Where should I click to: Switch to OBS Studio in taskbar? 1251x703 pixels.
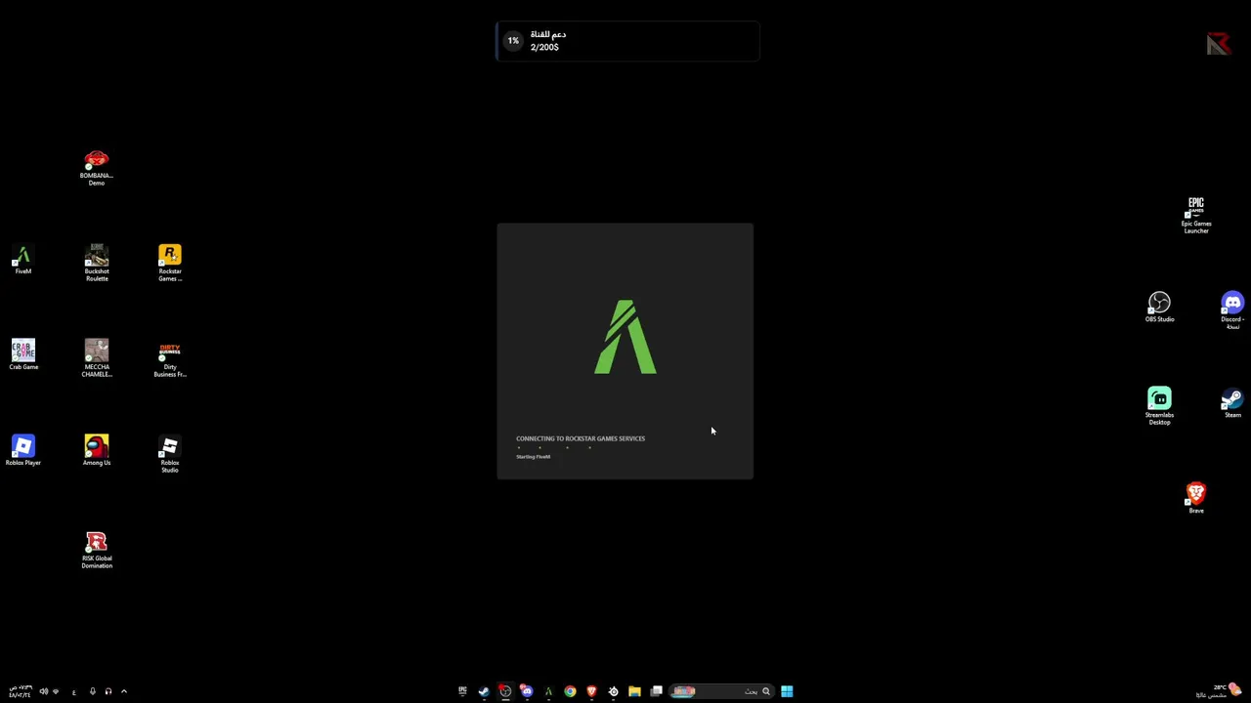(x=505, y=691)
